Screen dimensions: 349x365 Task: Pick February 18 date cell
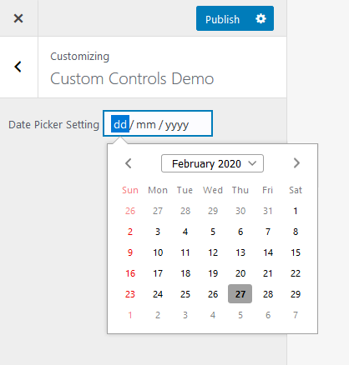coord(185,273)
